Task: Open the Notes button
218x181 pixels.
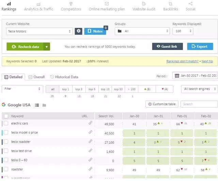Action: click(x=95, y=31)
